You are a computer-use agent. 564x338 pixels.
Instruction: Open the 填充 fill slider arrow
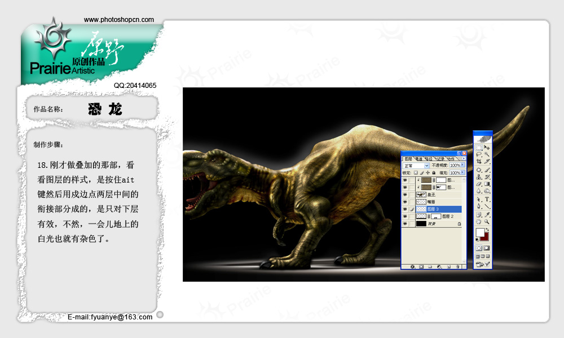point(462,173)
